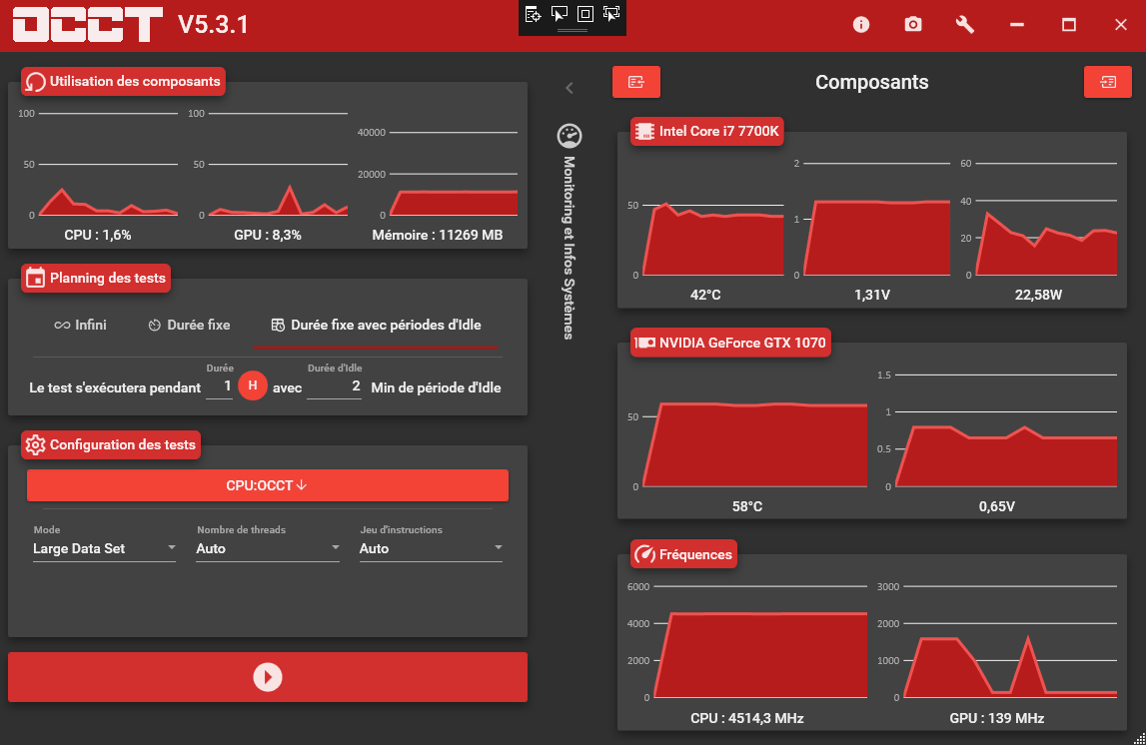Open the Jeu d'instructions dropdown
The width and height of the screenshot is (1146, 745).
coord(431,548)
